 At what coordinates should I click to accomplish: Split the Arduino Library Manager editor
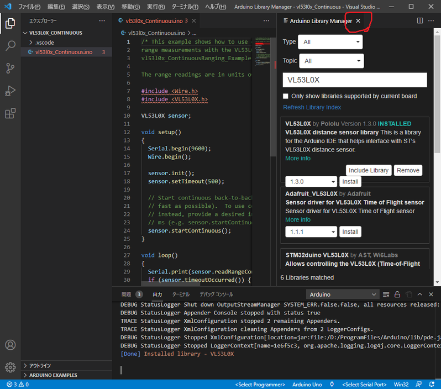(419, 20)
